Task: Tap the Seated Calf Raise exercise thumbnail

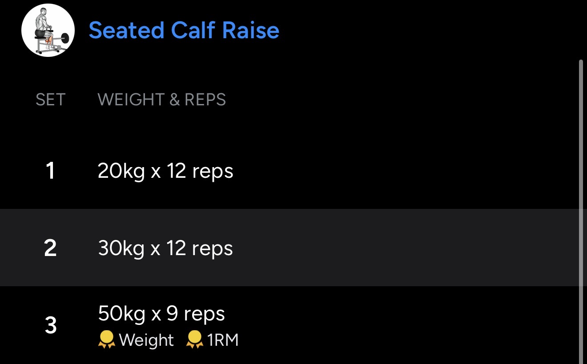Action: tap(48, 30)
